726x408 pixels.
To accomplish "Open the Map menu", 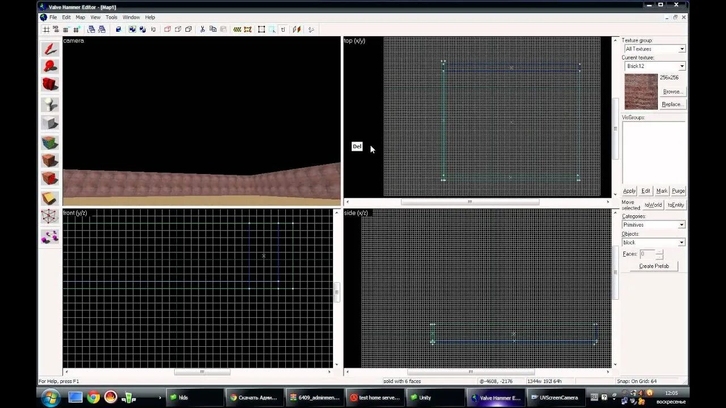I will pos(81,17).
